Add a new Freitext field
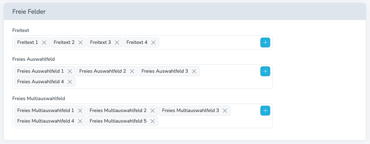Screen dimensions: 370x144 point(265,42)
